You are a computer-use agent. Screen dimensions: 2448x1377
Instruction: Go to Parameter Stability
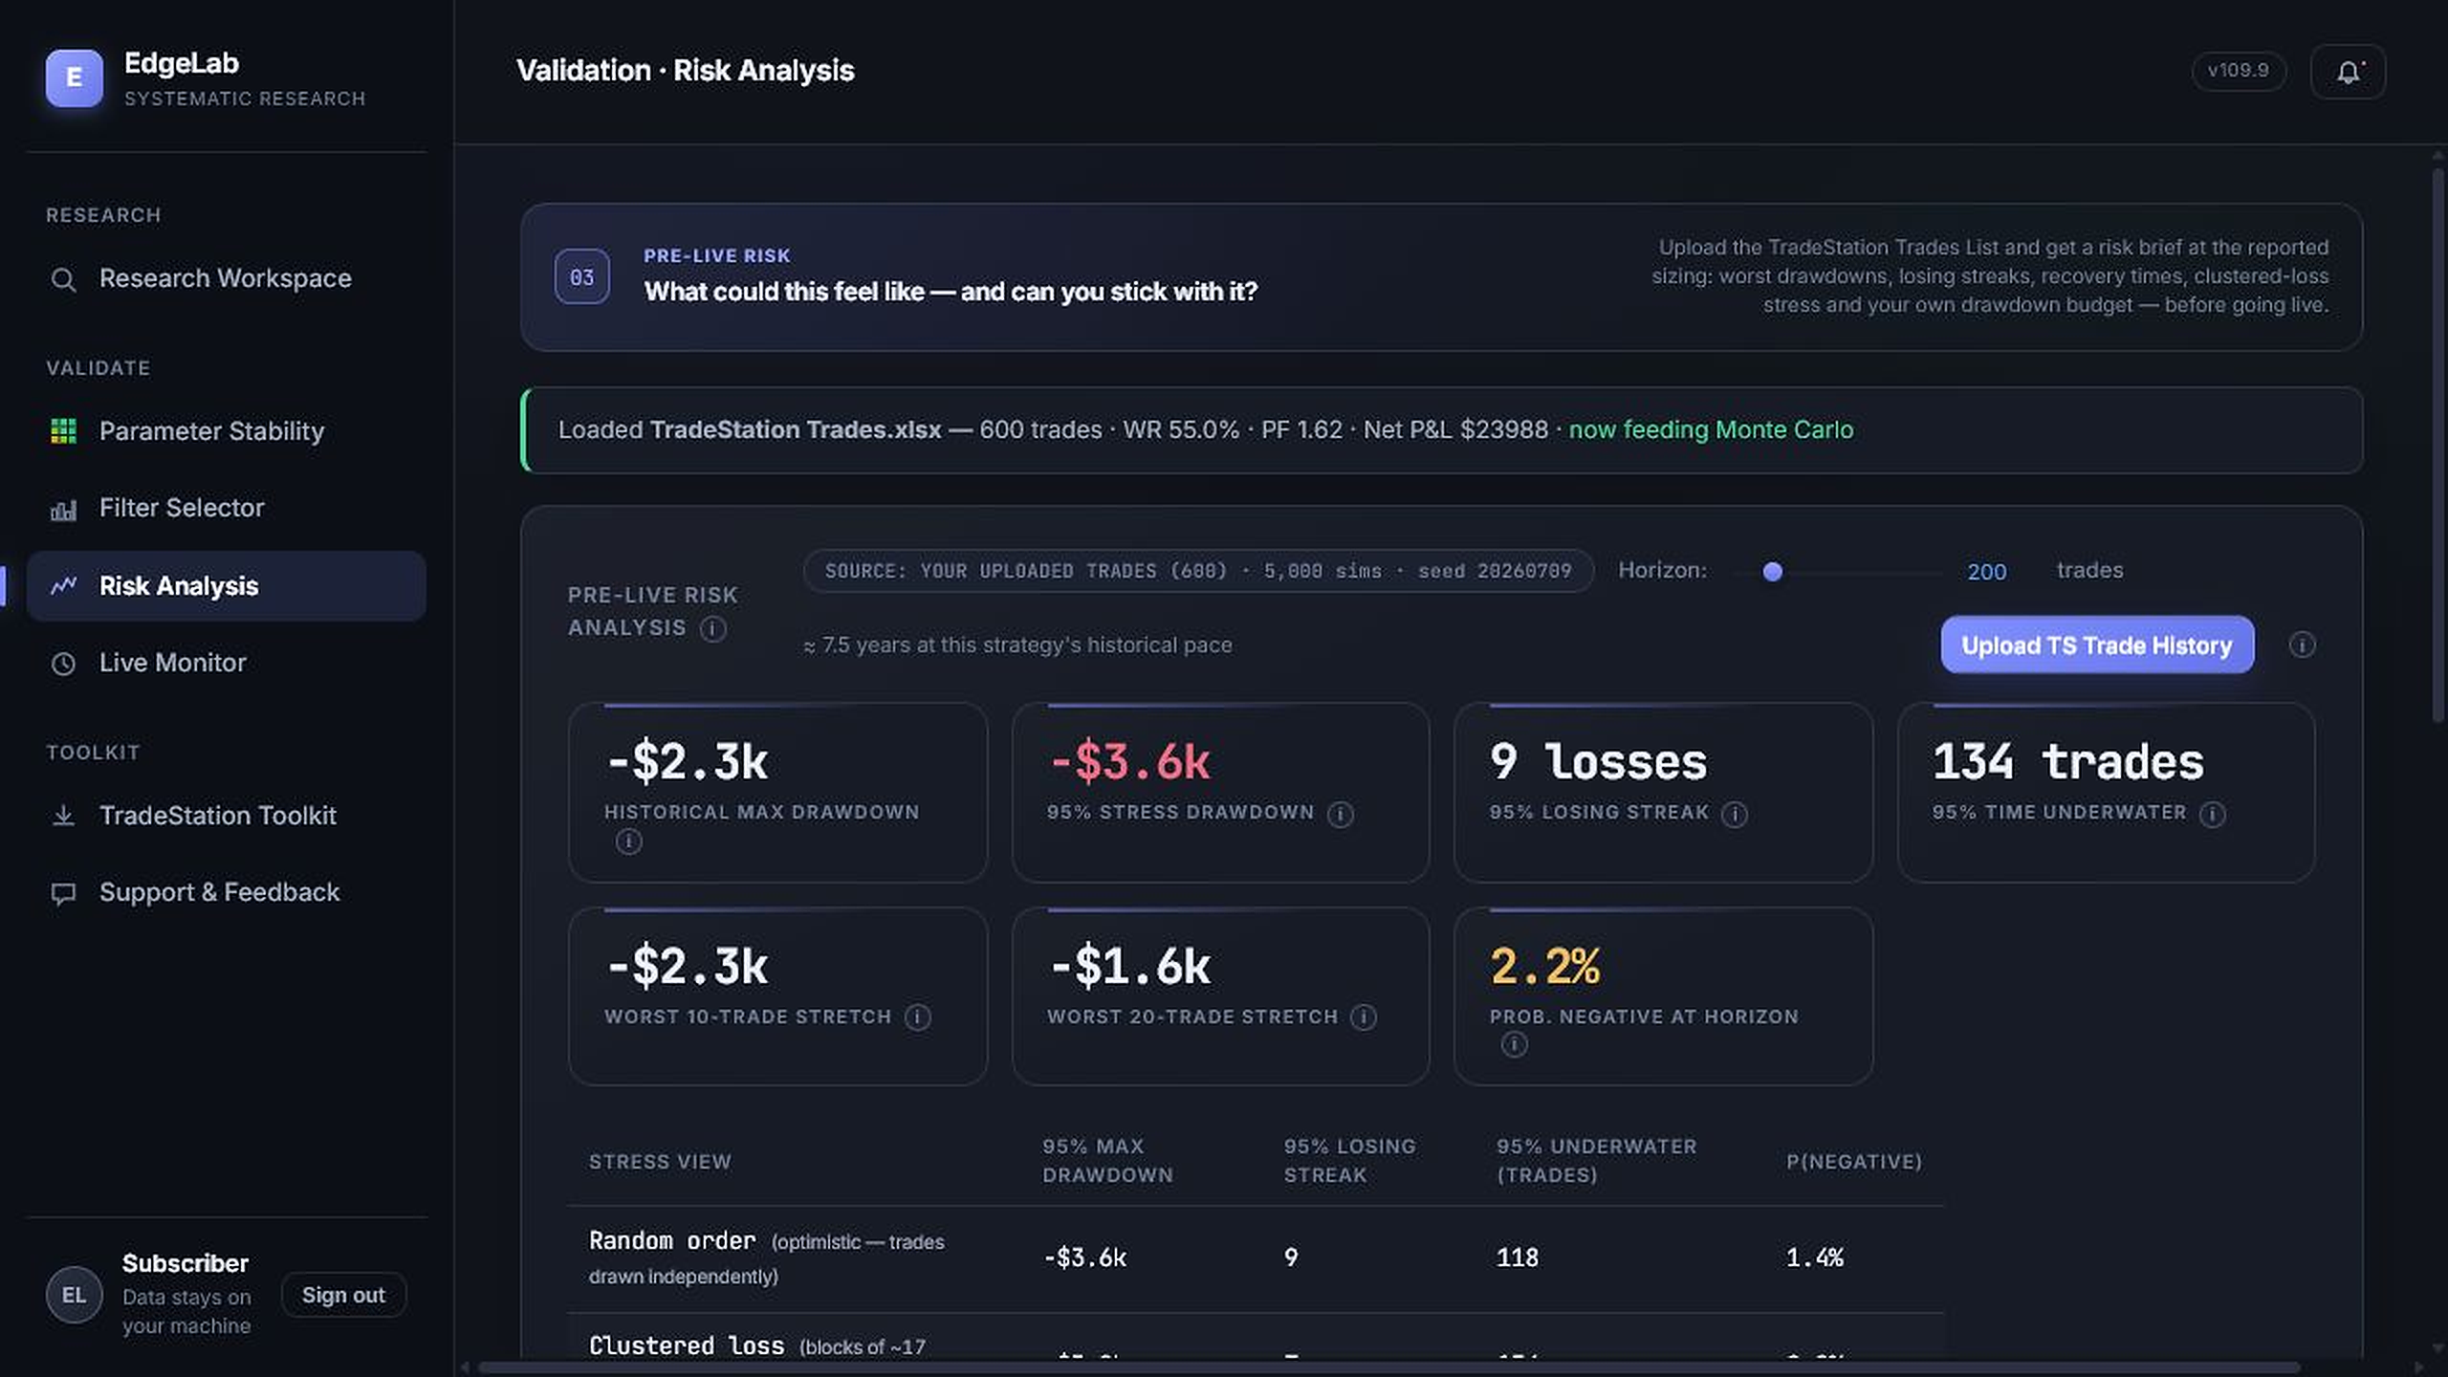click(x=226, y=431)
